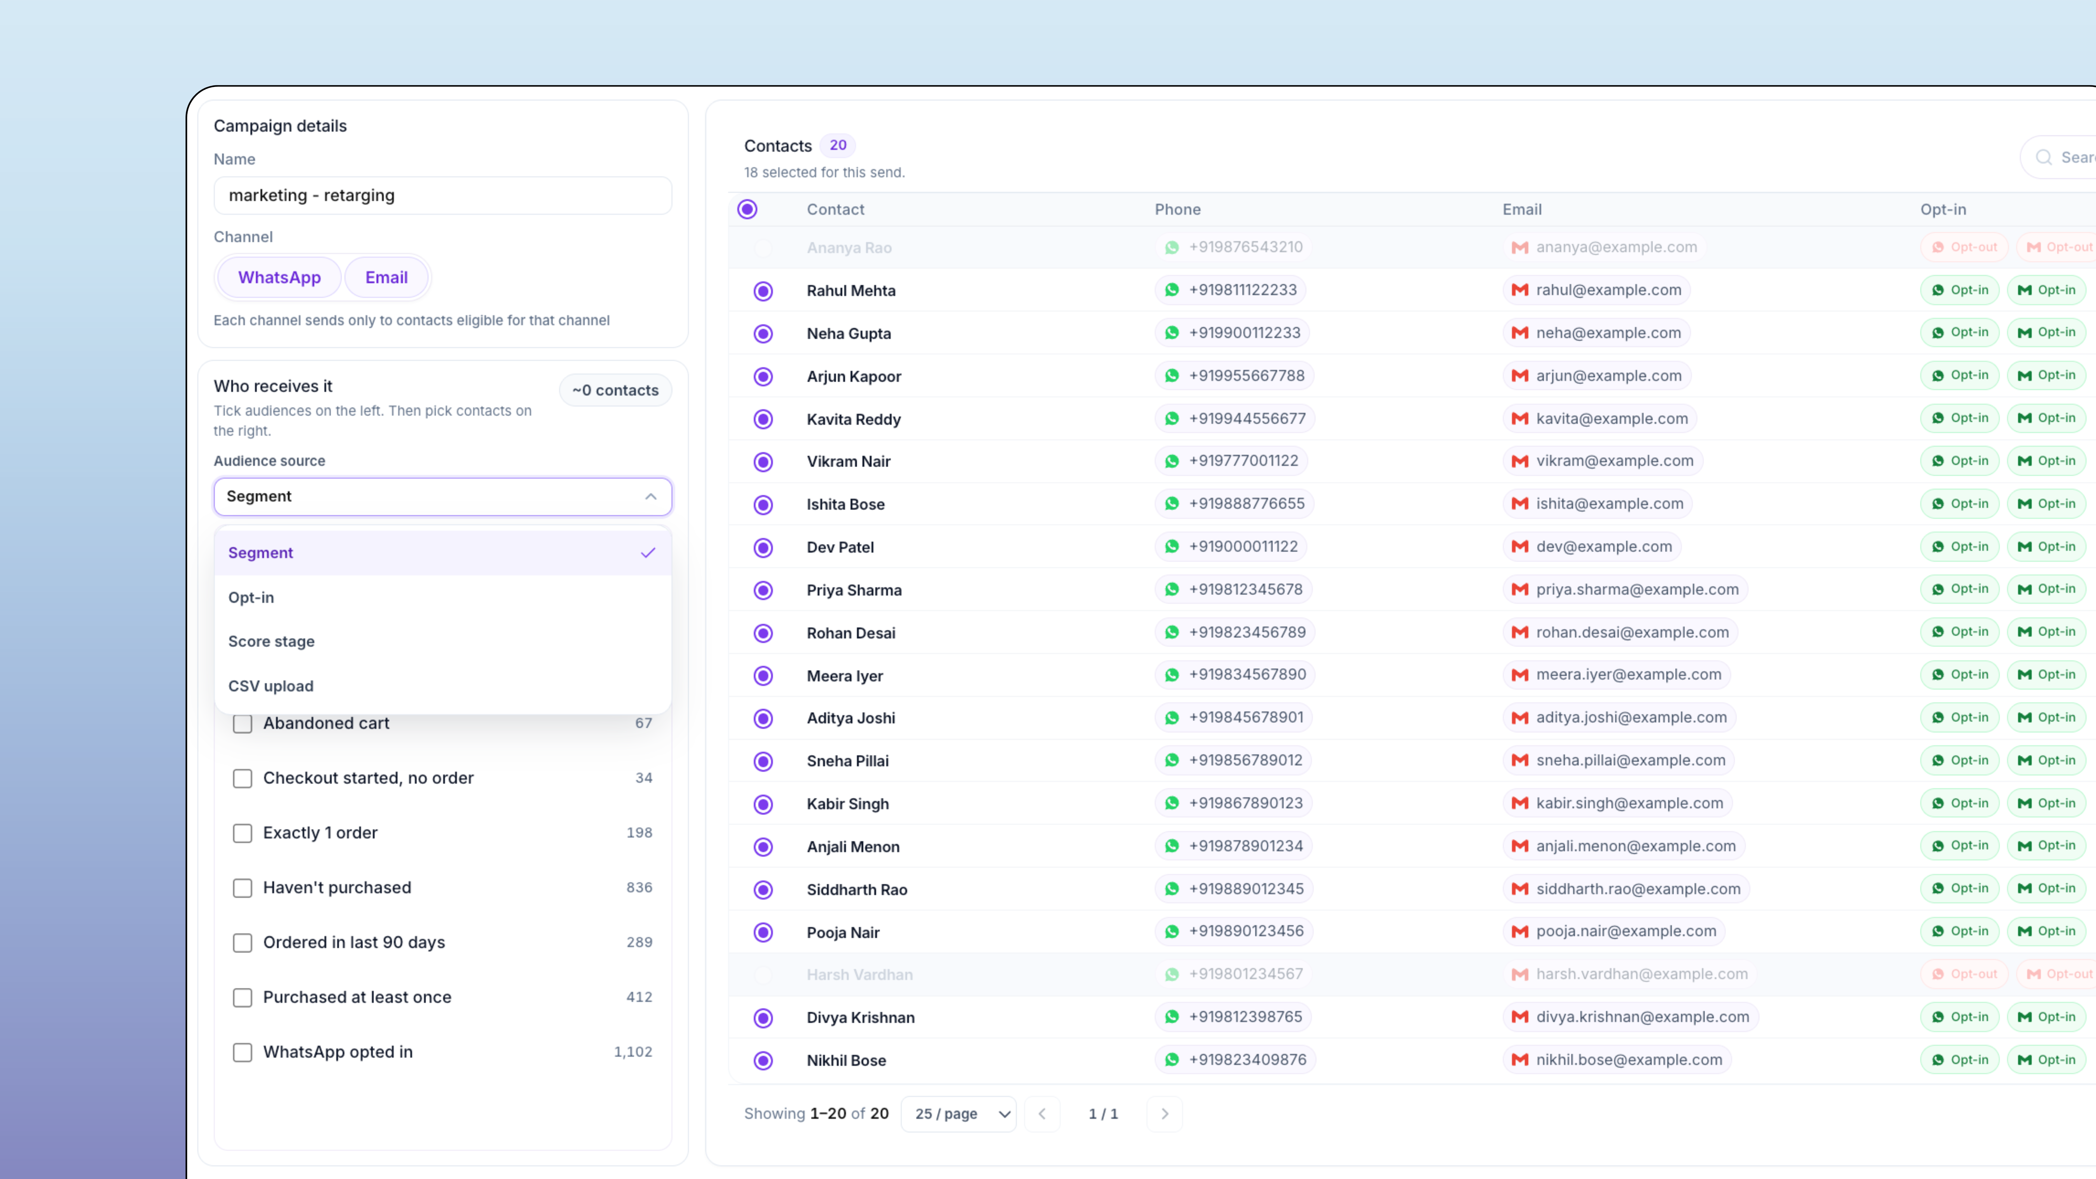Toggle the Email channel button
Image resolution: width=2096 pixels, height=1179 pixels.
click(386, 277)
